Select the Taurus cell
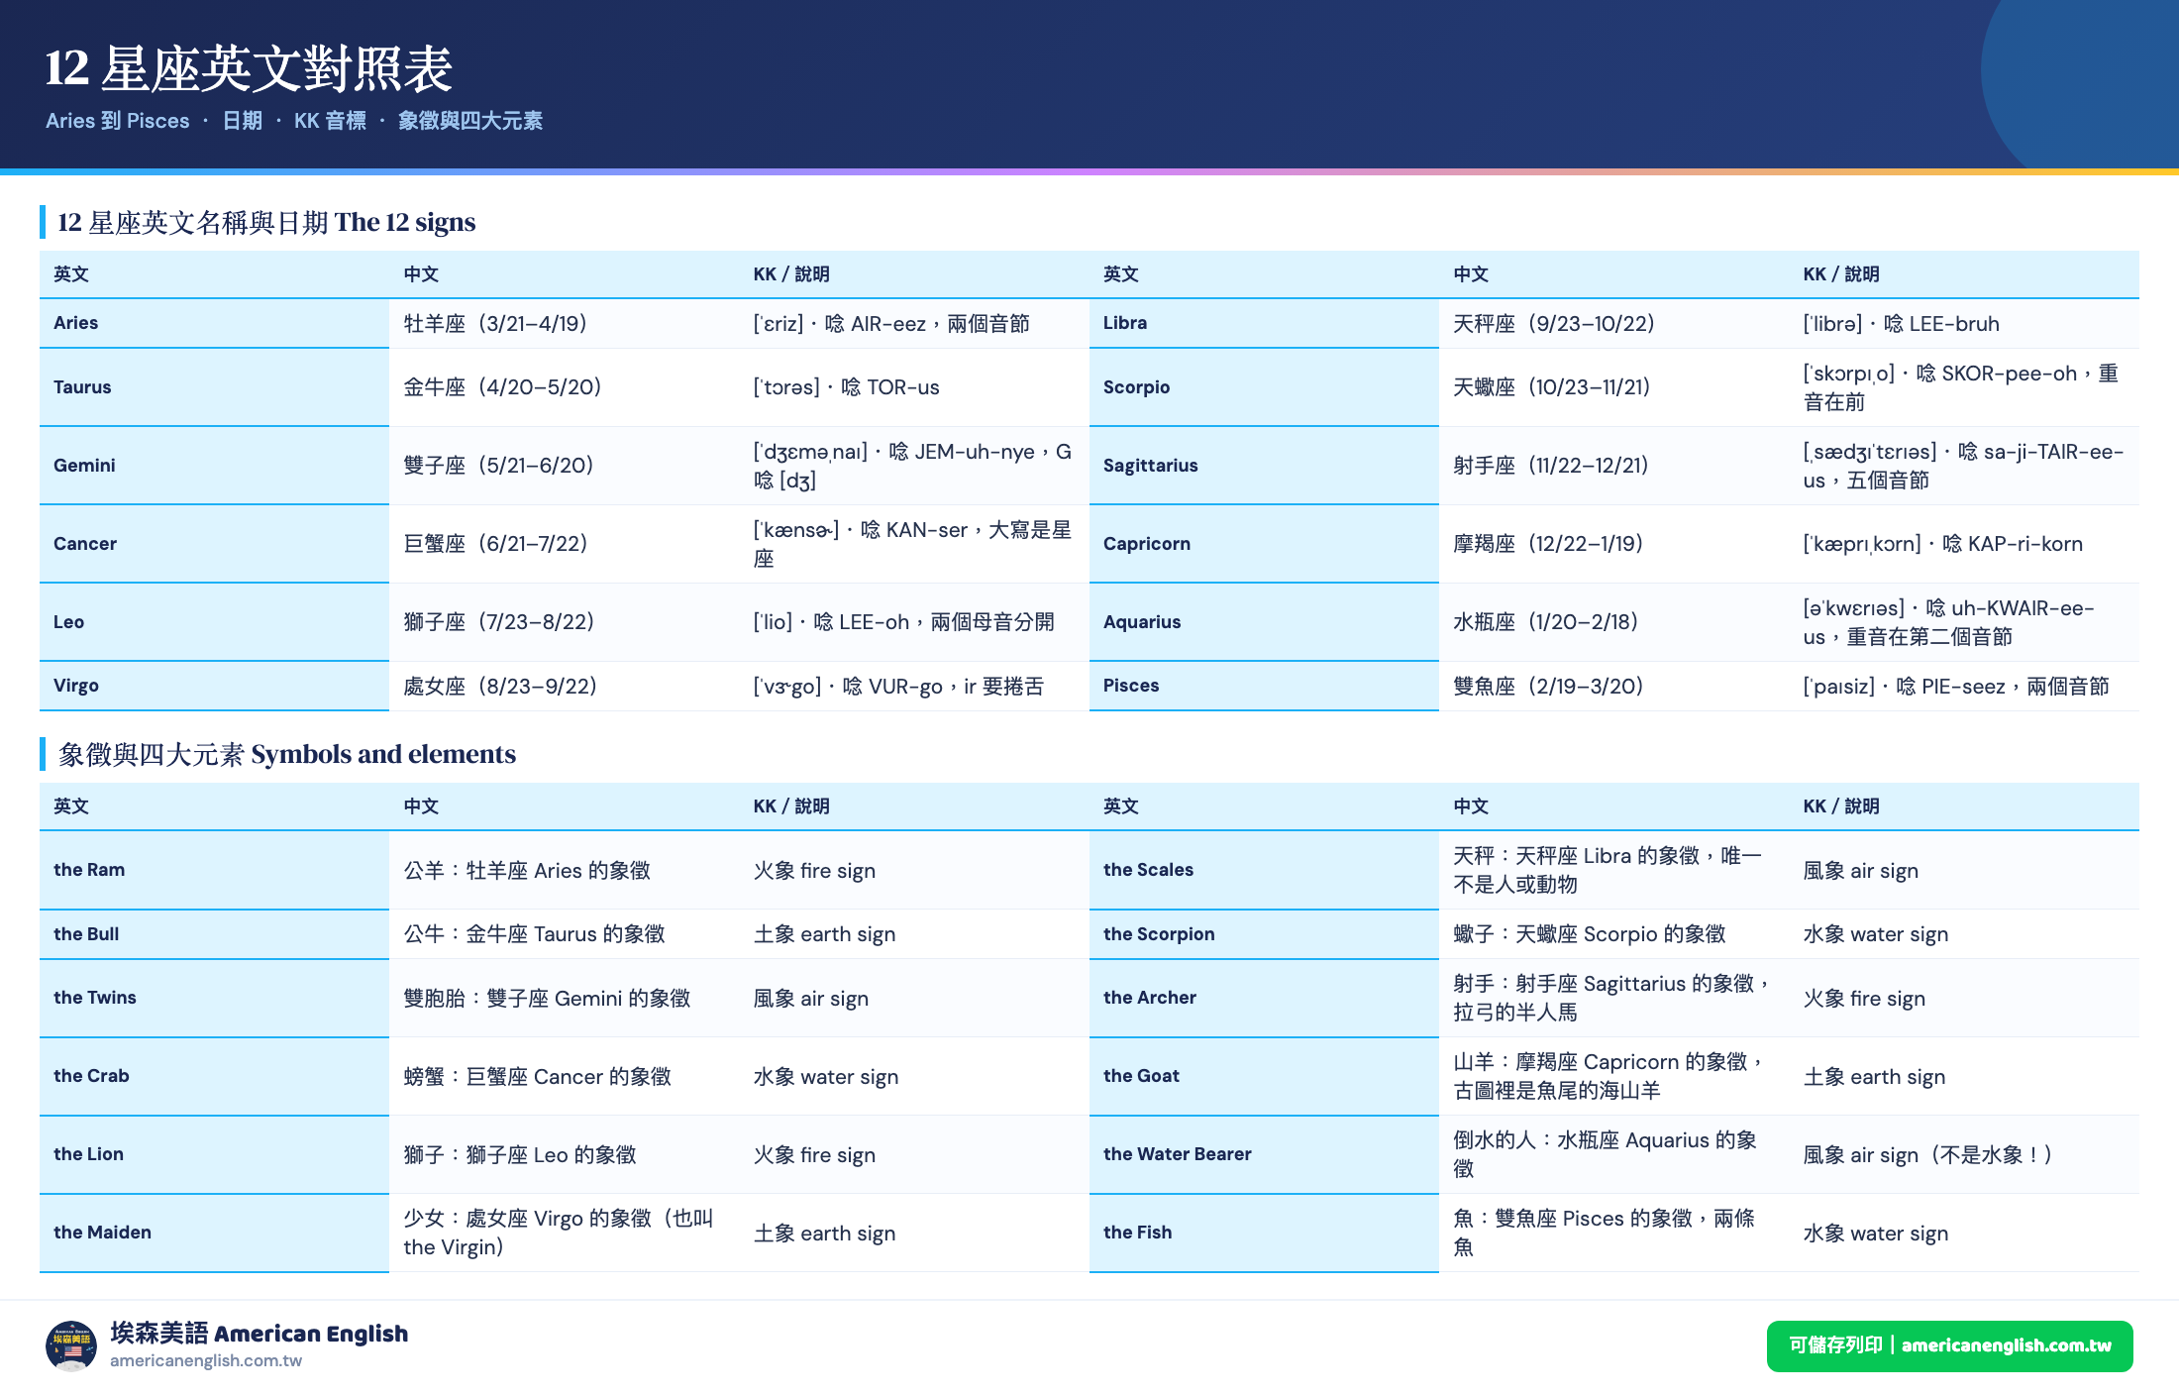Screen dimensions: 2179x1396 [x=214, y=387]
